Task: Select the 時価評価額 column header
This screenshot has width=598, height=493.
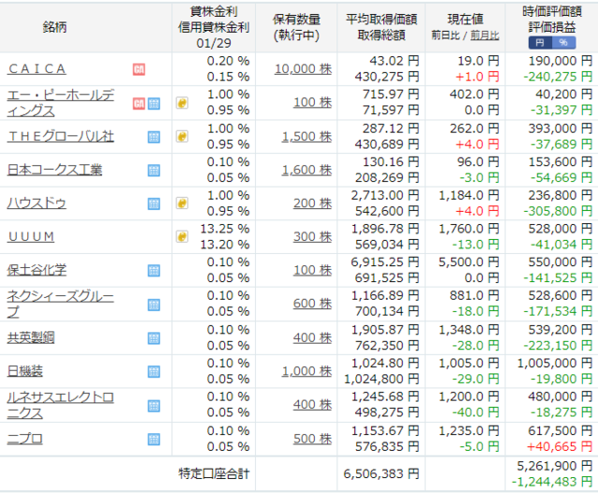Action: point(552,11)
